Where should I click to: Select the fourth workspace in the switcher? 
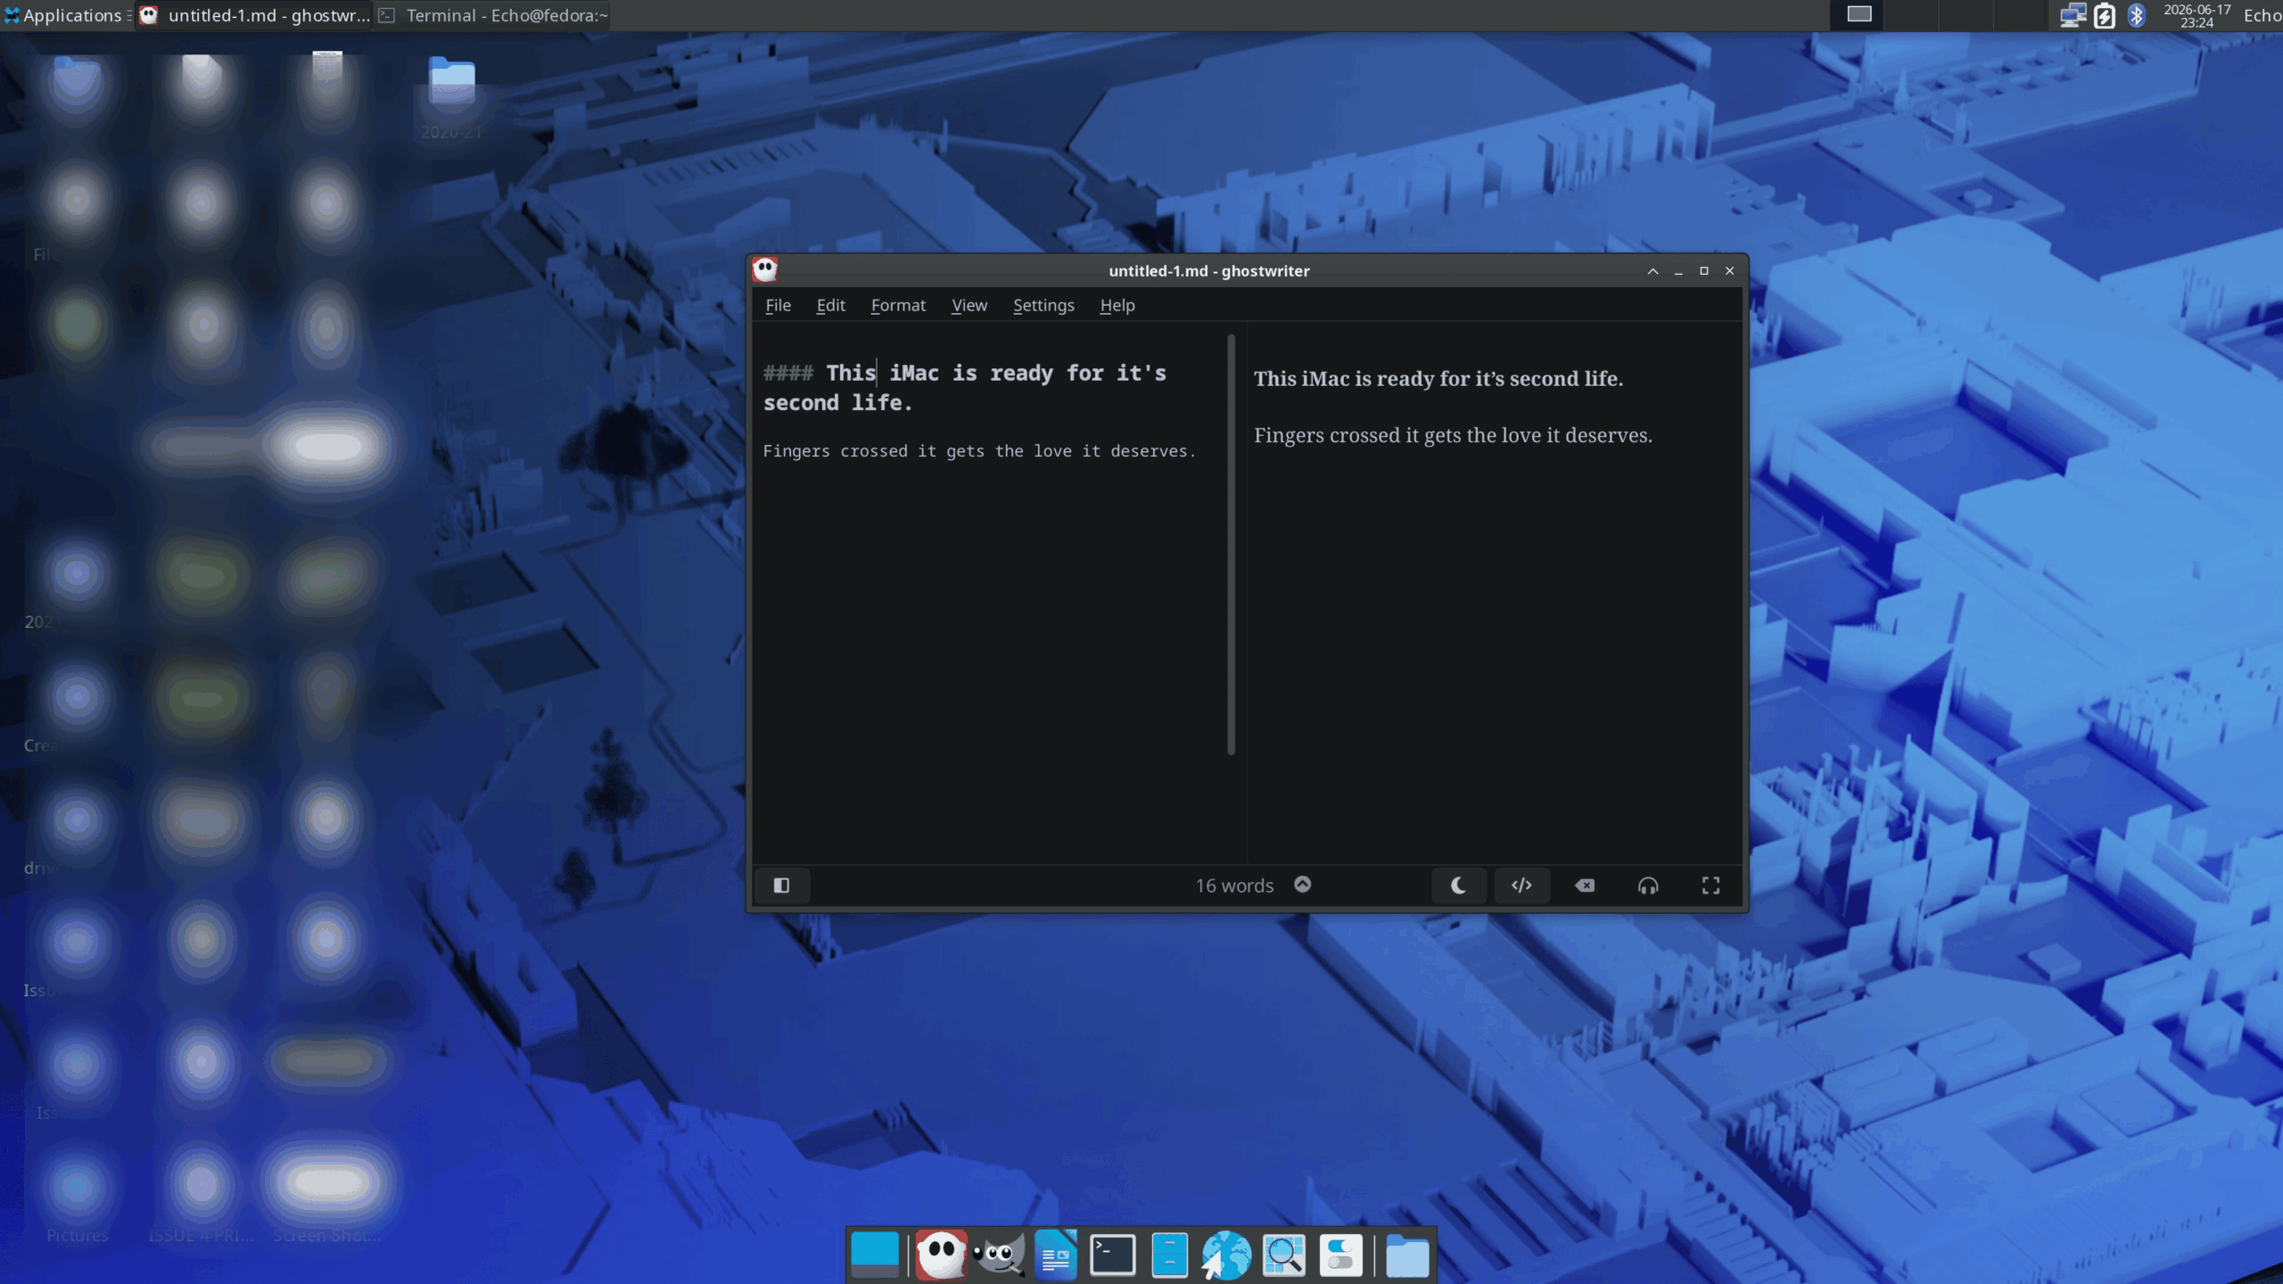(2021, 15)
